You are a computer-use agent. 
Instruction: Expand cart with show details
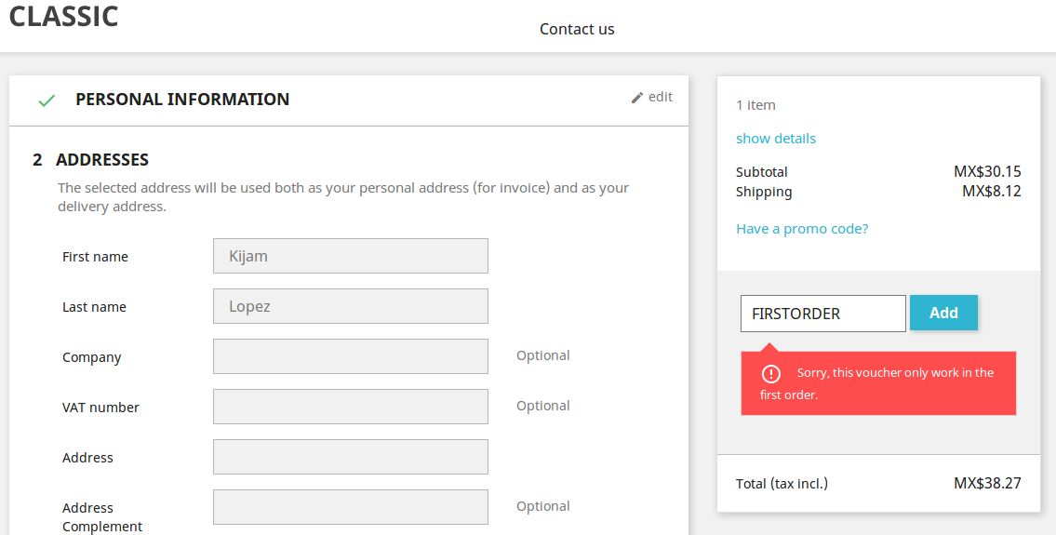tap(776, 139)
